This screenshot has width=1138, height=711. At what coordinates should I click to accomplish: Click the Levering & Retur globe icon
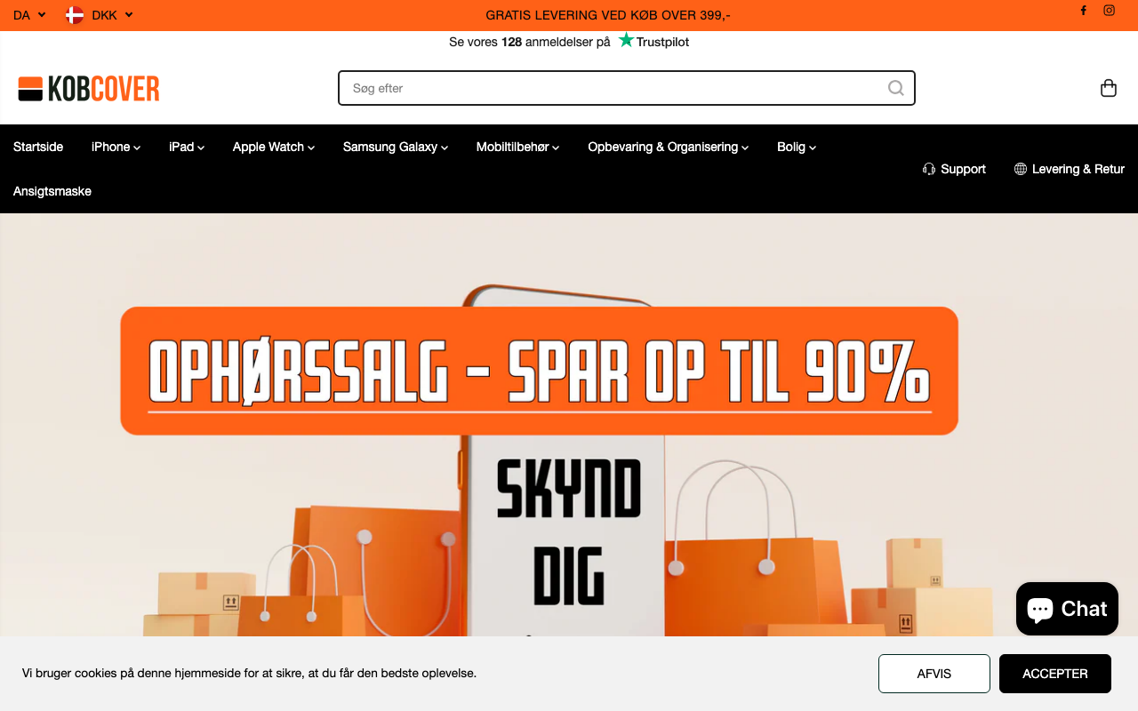1021,169
